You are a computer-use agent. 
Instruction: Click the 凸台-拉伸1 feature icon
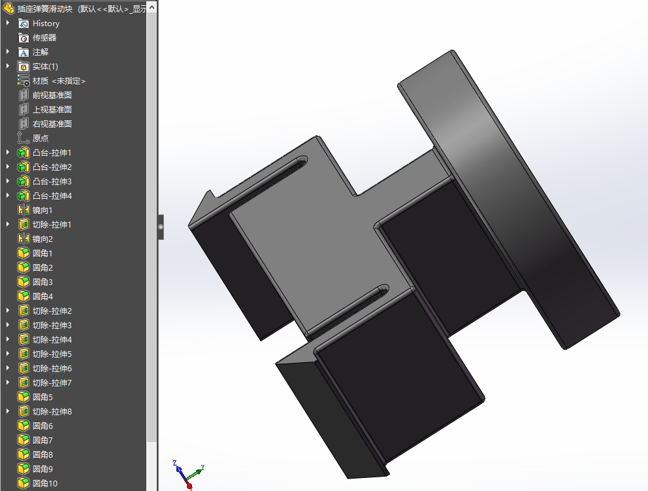24,152
